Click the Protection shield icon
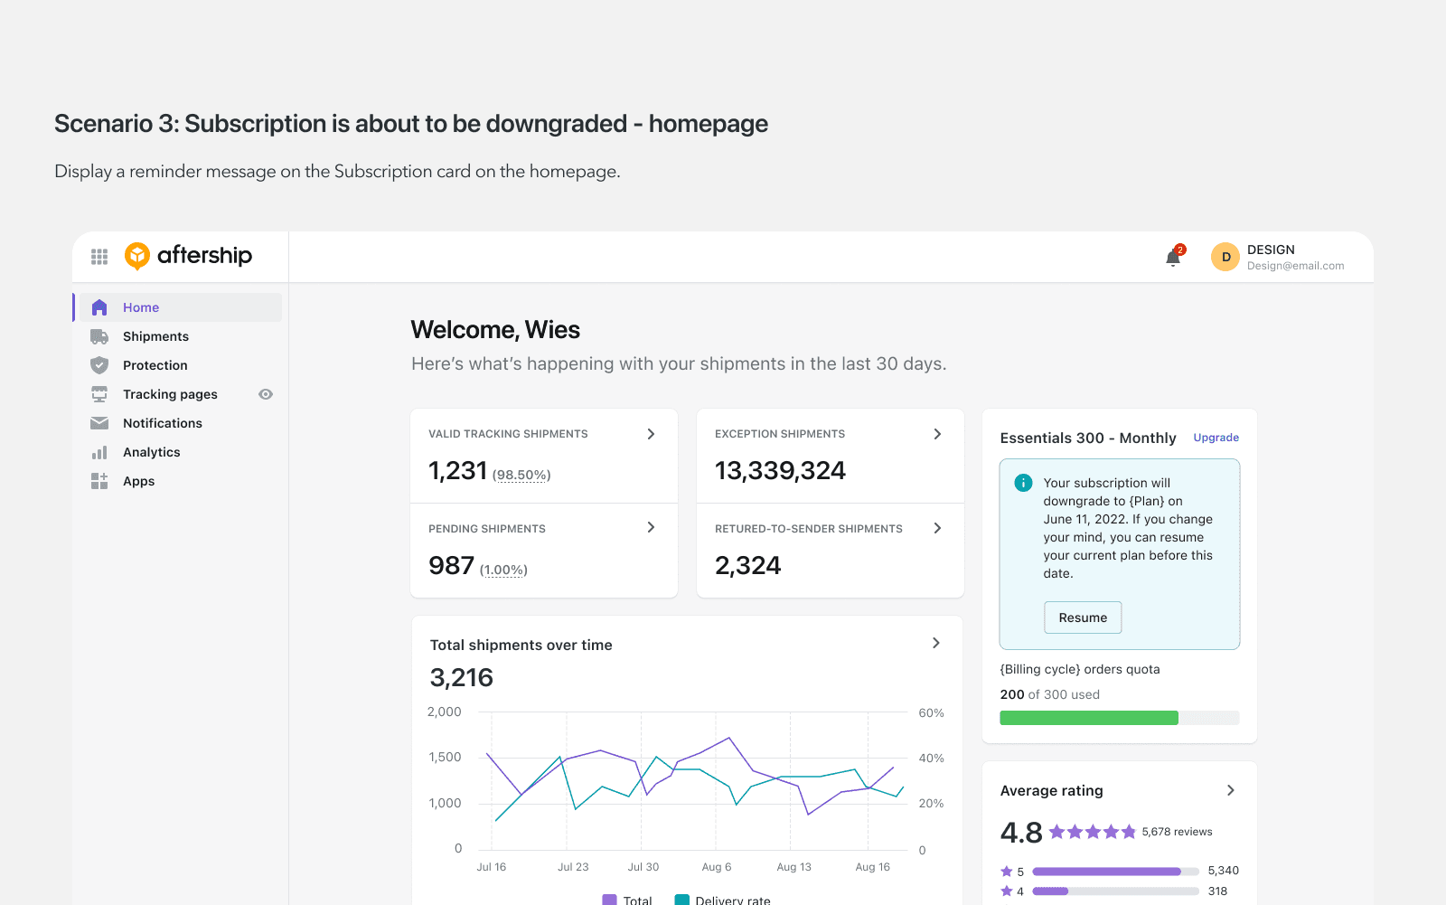 pyautogui.click(x=99, y=365)
